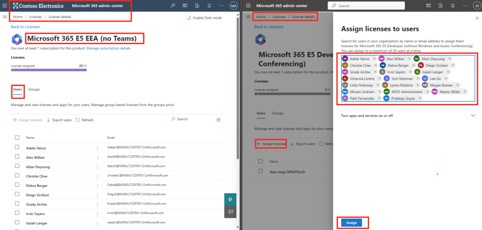
Task: Open MA account avatar
Action: [233, 6]
